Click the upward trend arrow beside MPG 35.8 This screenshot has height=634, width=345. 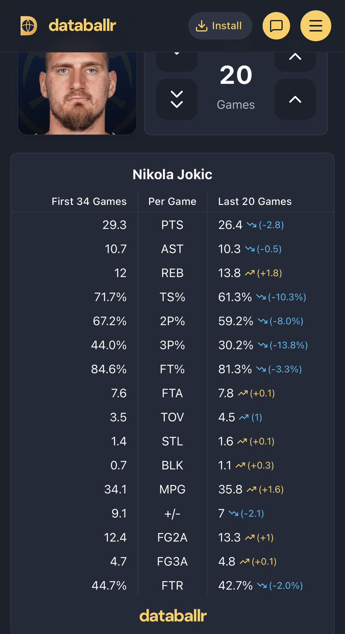(251, 489)
